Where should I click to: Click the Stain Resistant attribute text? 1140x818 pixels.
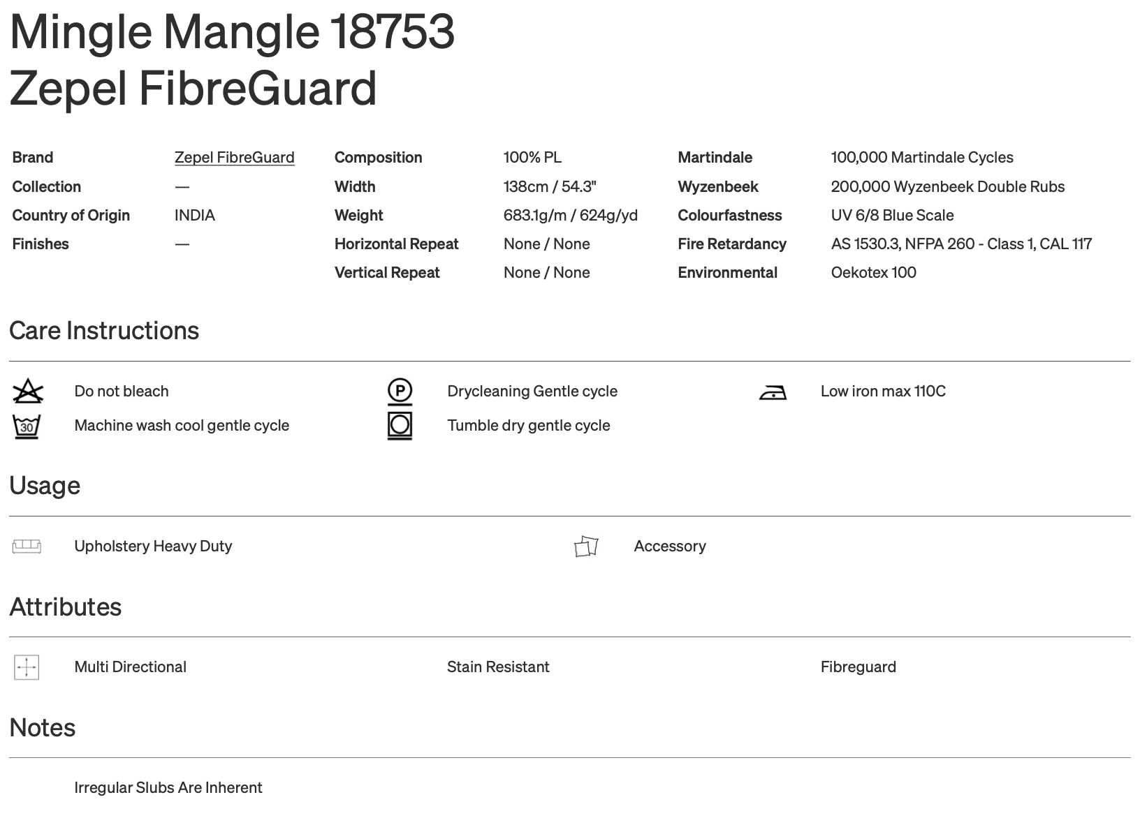[x=498, y=667]
